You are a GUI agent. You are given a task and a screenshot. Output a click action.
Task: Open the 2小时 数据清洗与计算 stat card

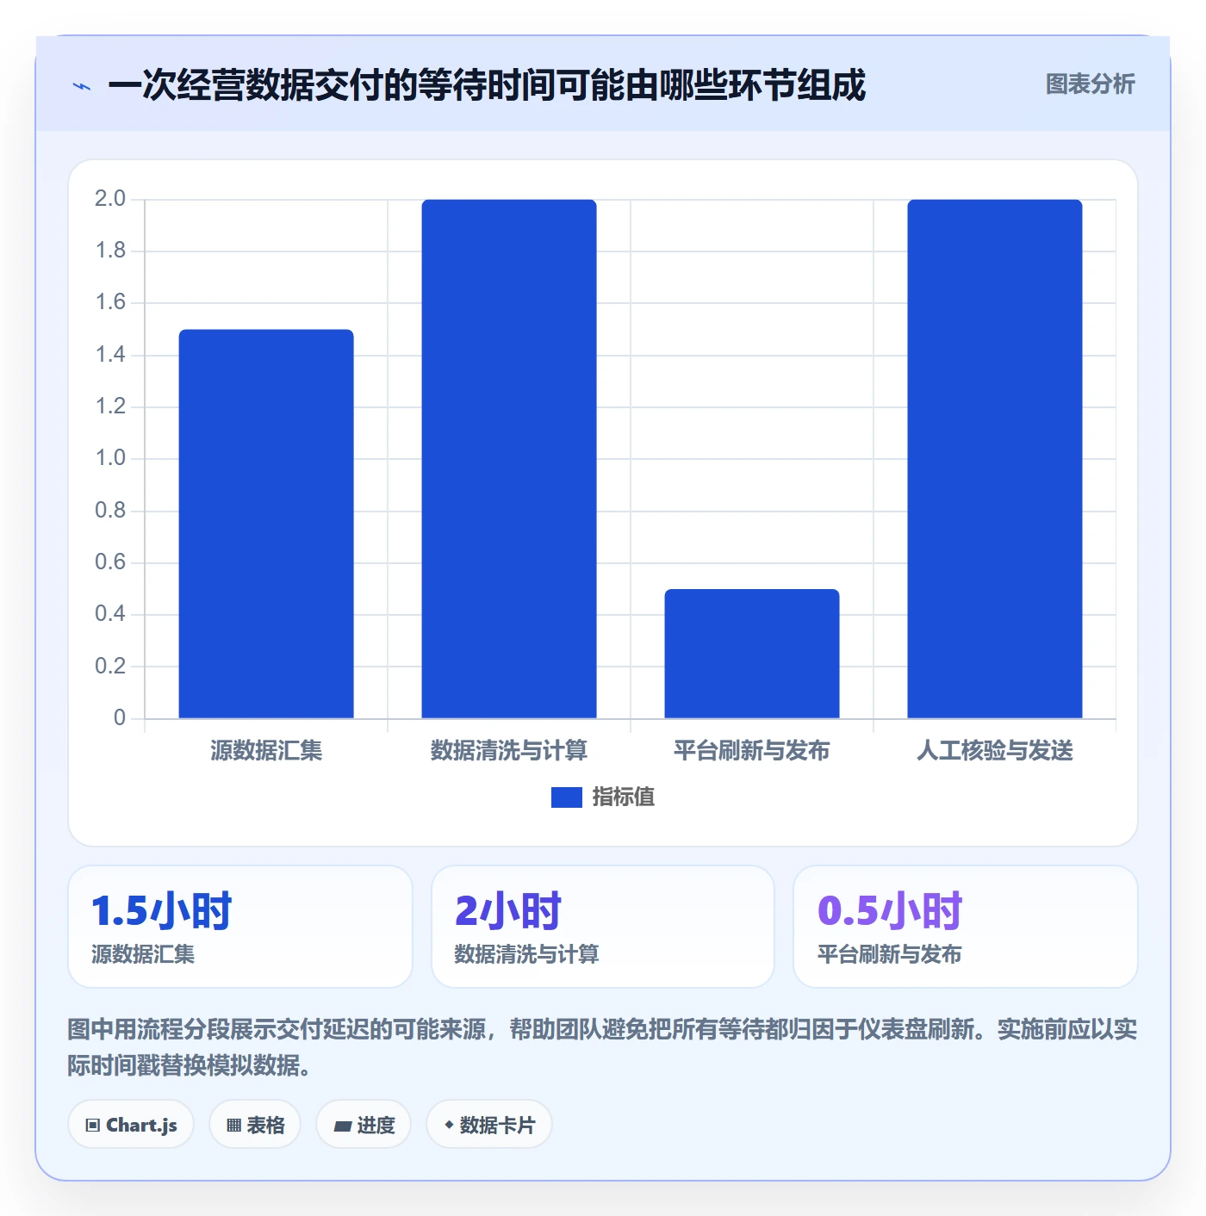[x=603, y=927]
